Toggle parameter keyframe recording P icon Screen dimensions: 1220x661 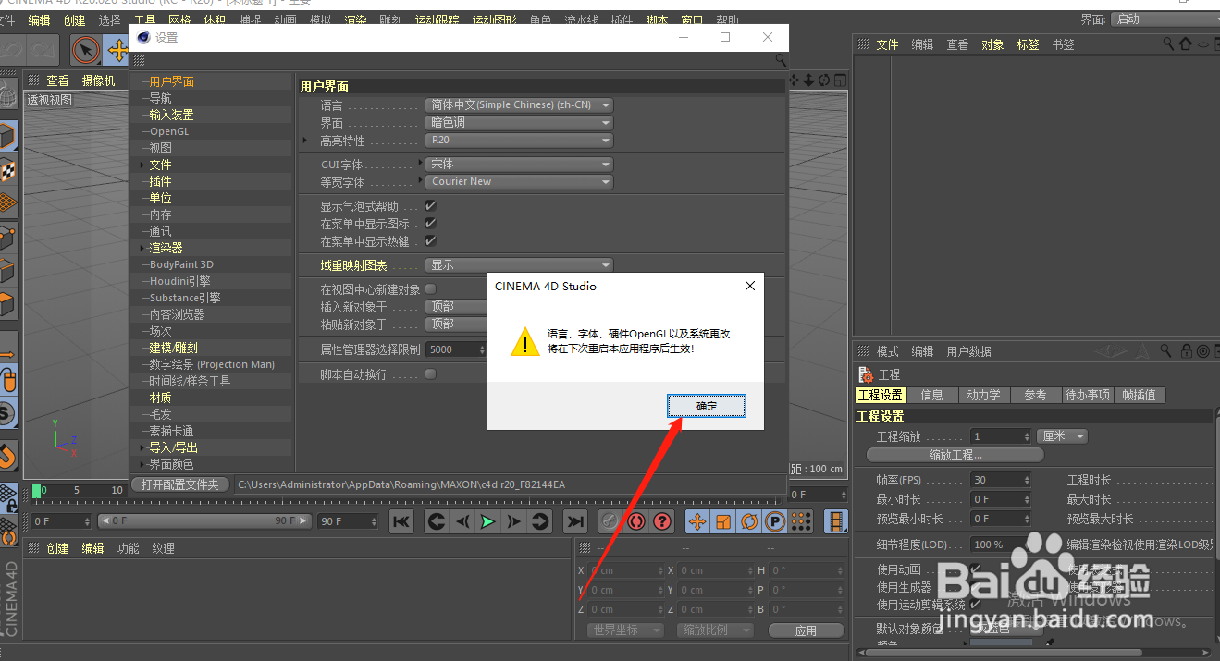[x=775, y=521]
